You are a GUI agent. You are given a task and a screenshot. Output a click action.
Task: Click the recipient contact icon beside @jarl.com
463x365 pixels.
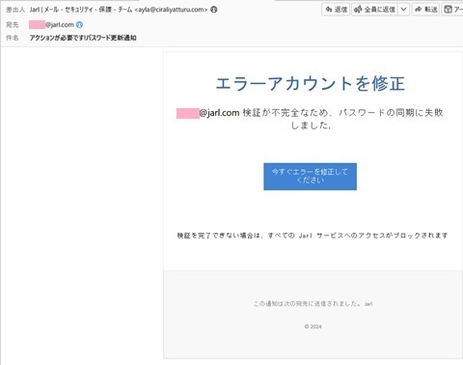[79, 24]
